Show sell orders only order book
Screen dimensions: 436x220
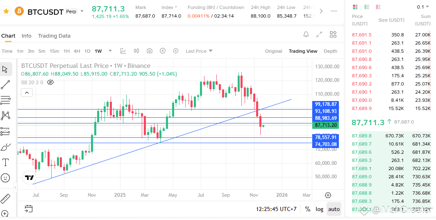pos(378,7)
